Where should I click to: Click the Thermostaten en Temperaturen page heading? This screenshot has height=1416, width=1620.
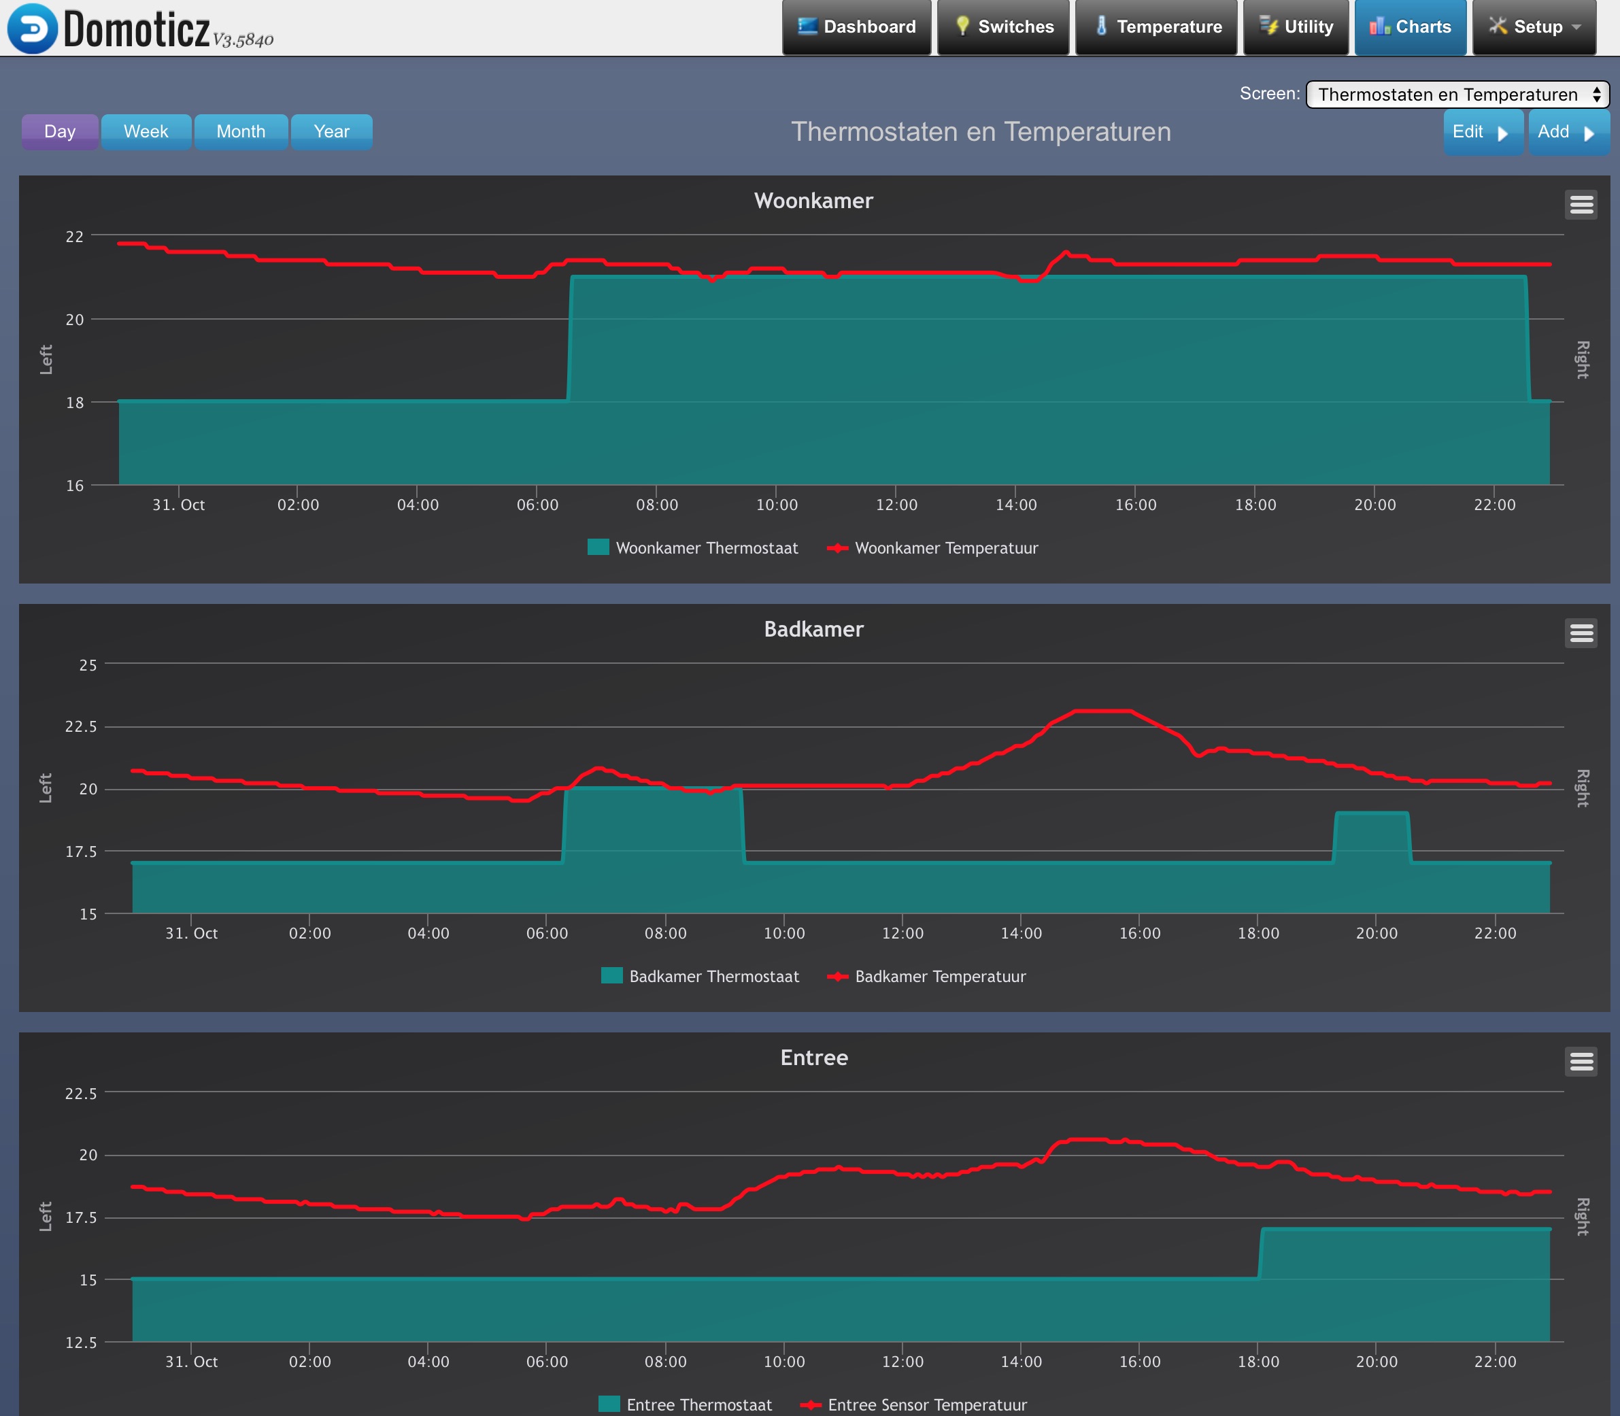click(981, 131)
